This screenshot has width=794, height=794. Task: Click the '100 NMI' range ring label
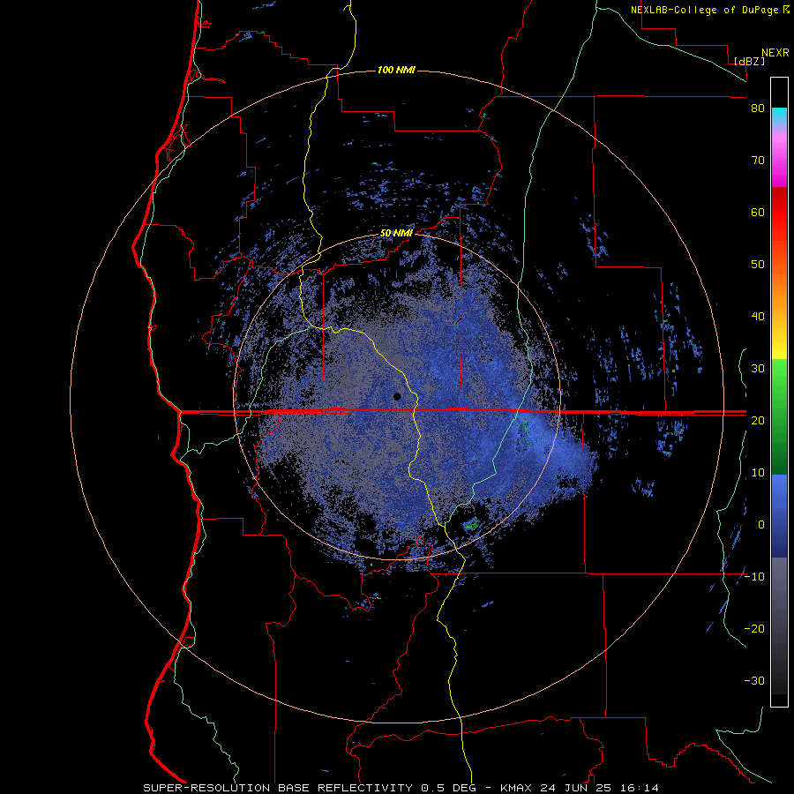click(396, 70)
